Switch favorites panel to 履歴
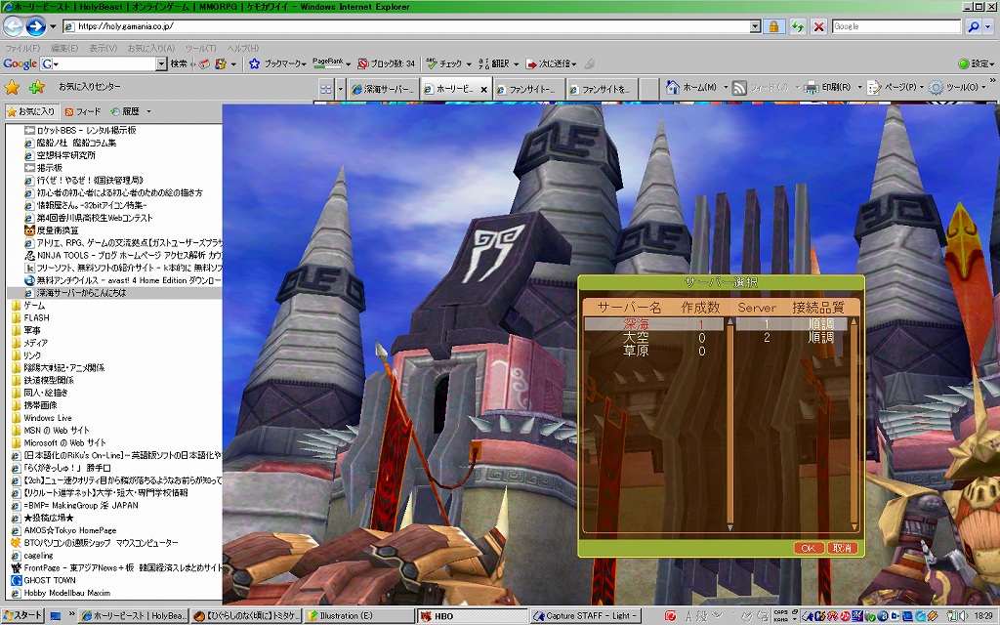 125,111
